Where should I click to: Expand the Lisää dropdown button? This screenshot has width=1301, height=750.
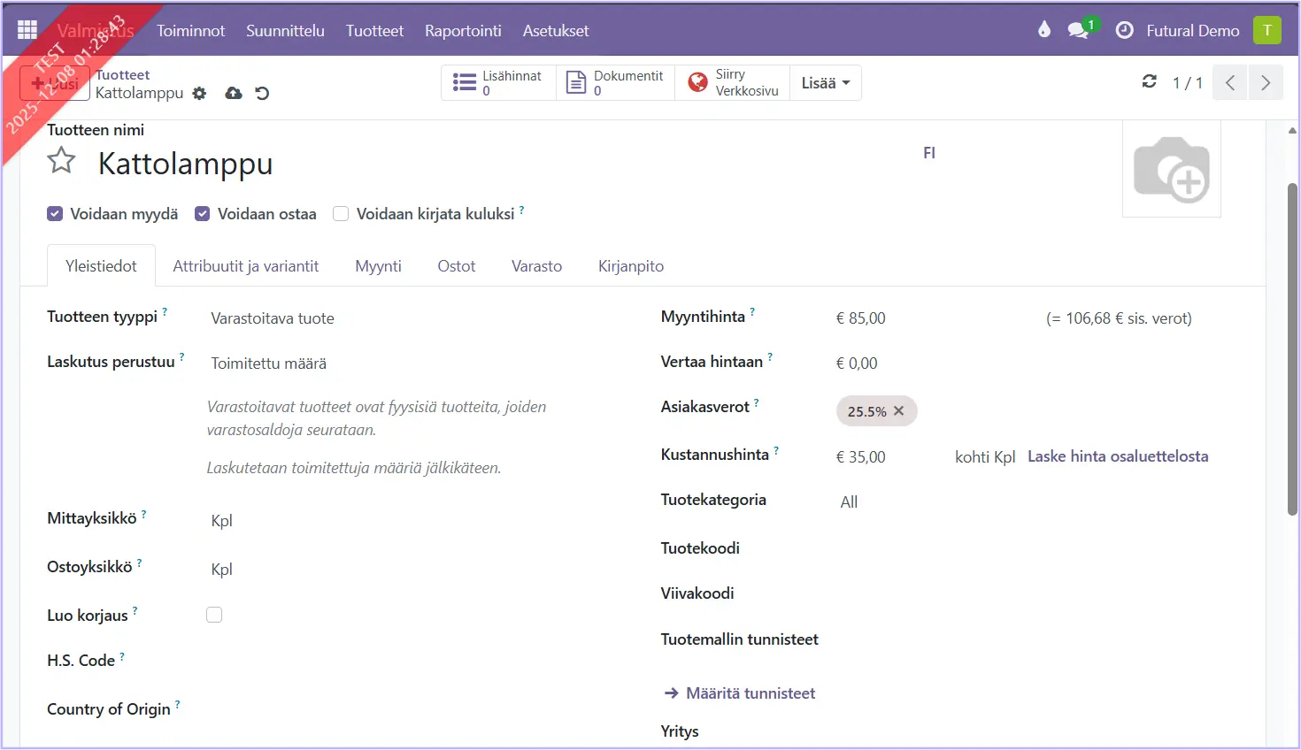825,83
